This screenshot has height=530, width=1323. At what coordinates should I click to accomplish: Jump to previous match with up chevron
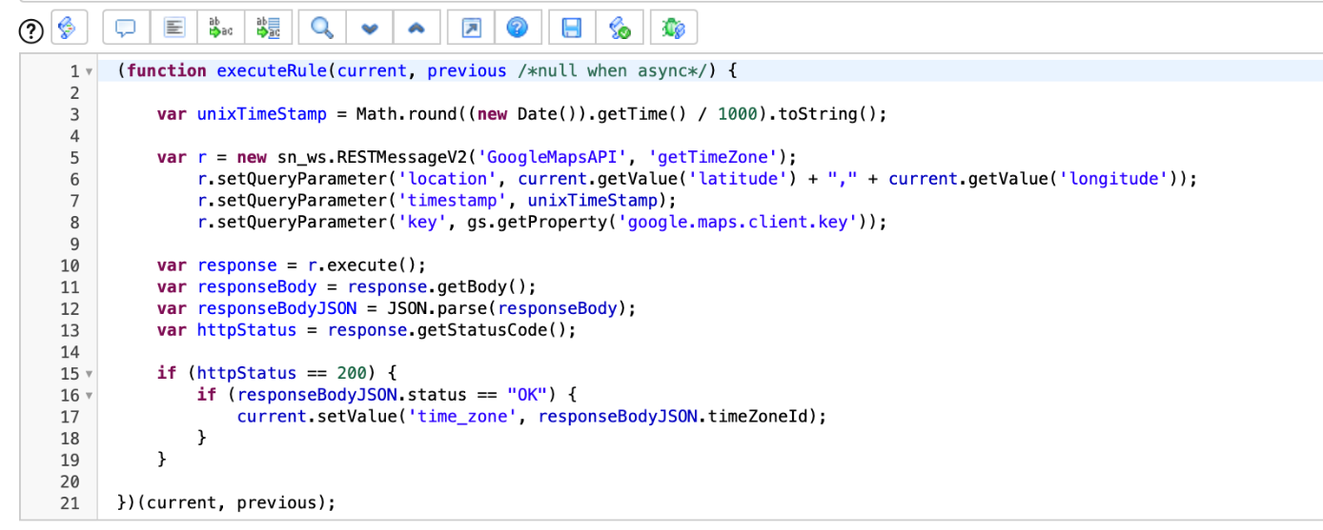pos(416,29)
